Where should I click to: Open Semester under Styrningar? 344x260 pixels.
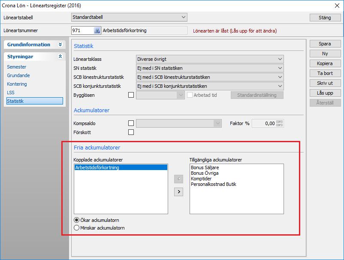(x=16, y=67)
